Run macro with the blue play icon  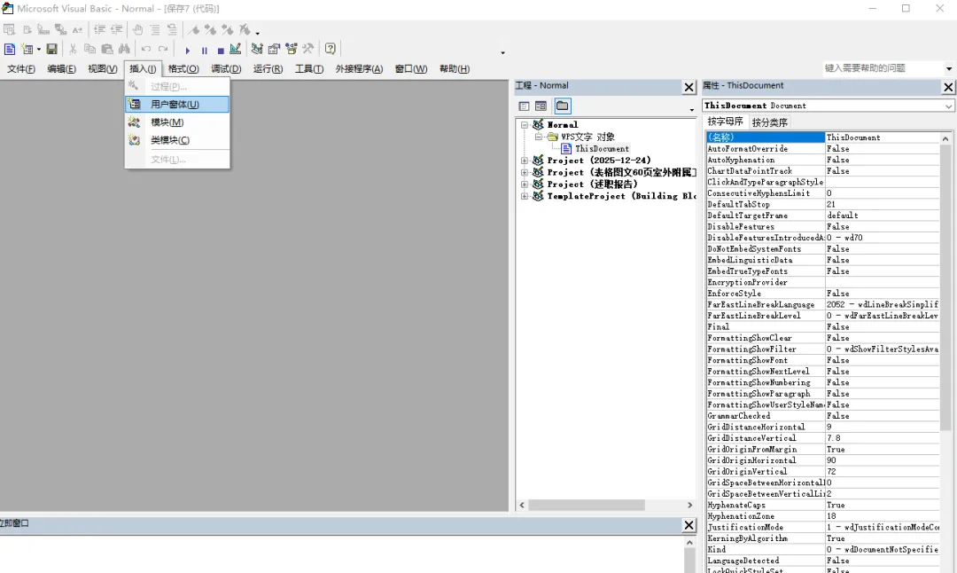pos(187,50)
